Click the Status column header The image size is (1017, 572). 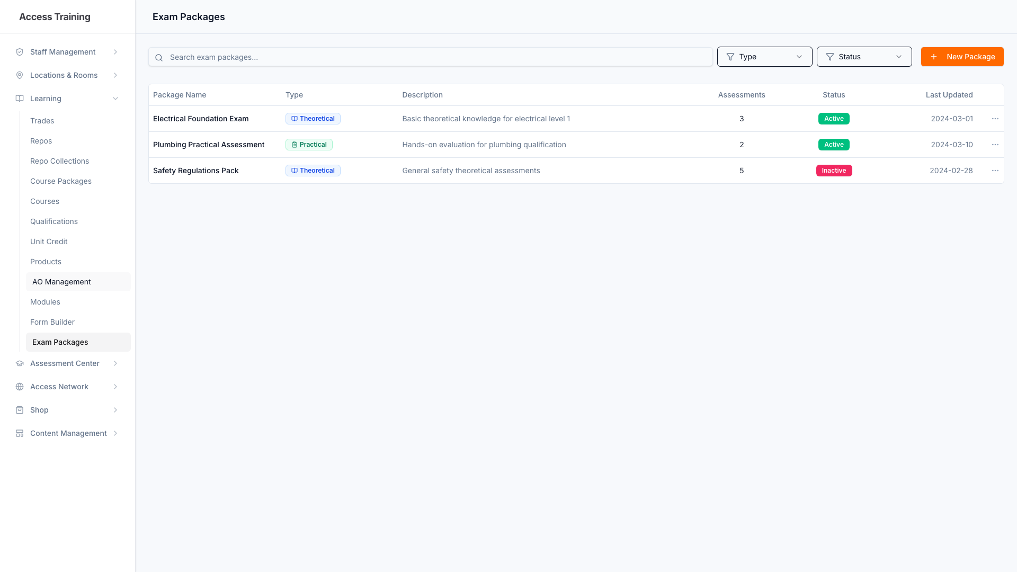(834, 95)
